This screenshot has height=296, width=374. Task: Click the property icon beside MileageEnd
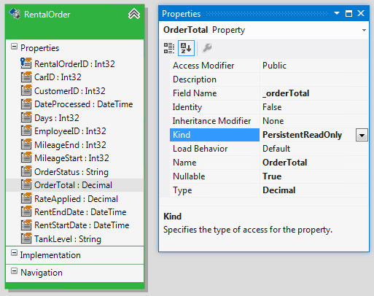click(x=26, y=144)
